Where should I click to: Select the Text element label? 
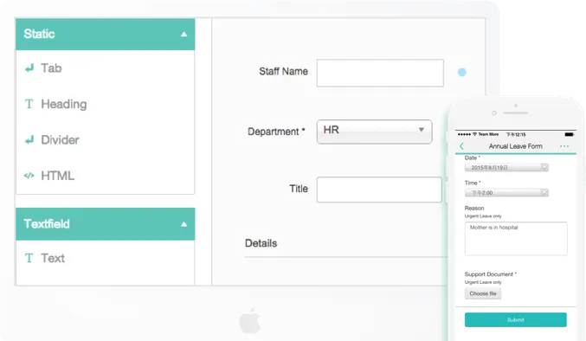point(53,258)
